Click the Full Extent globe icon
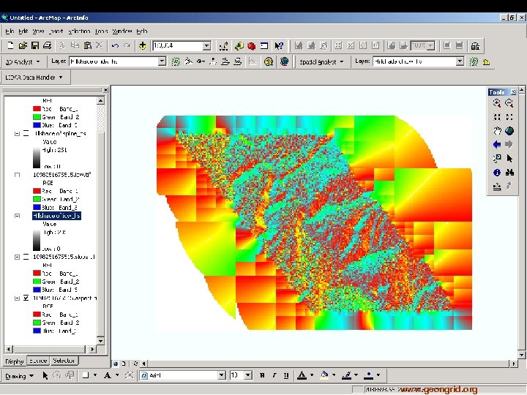The width and height of the screenshot is (527, 395). pyautogui.click(x=509, y=131)
